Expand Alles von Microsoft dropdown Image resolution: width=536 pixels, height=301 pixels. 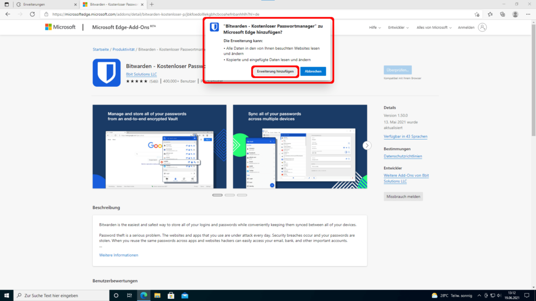tap(434, 27)
